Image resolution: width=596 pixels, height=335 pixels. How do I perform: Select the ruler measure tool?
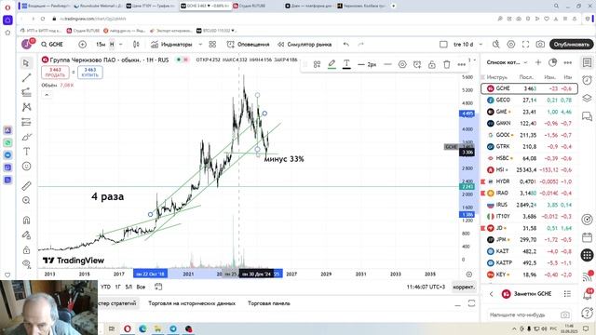coord(26,186)
